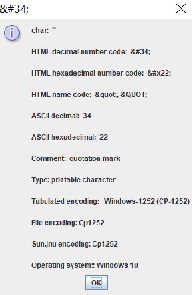Close the &#34; dialog window
Image resolution: width=192 pixels, height=295 pixels.
181,9
